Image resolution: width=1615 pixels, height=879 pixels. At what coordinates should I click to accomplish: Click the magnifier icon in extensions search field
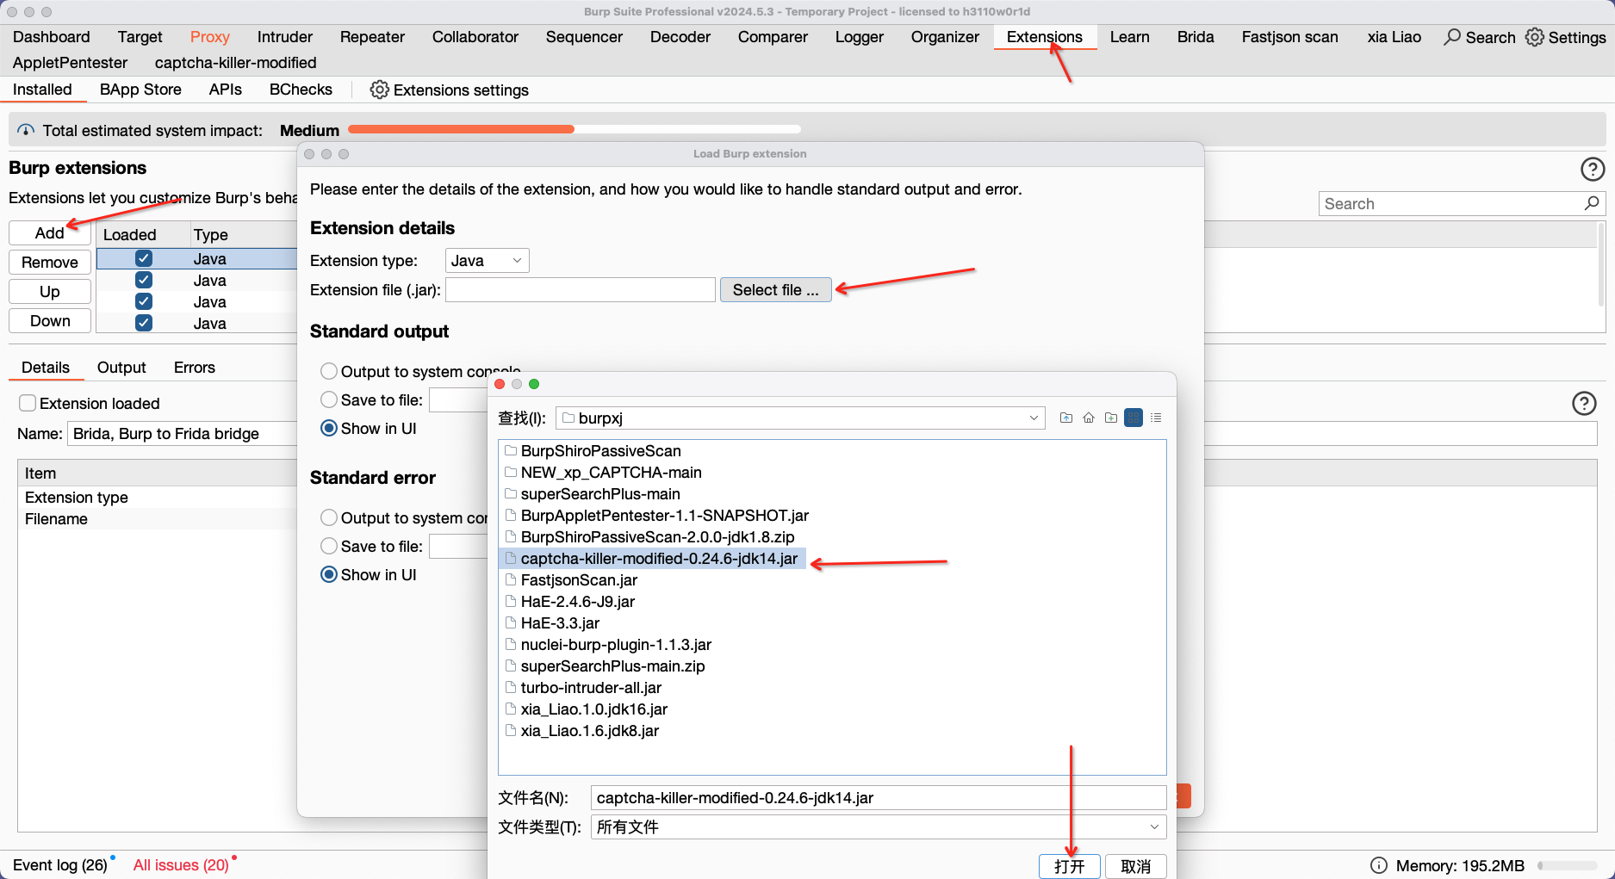[1591, 203]
